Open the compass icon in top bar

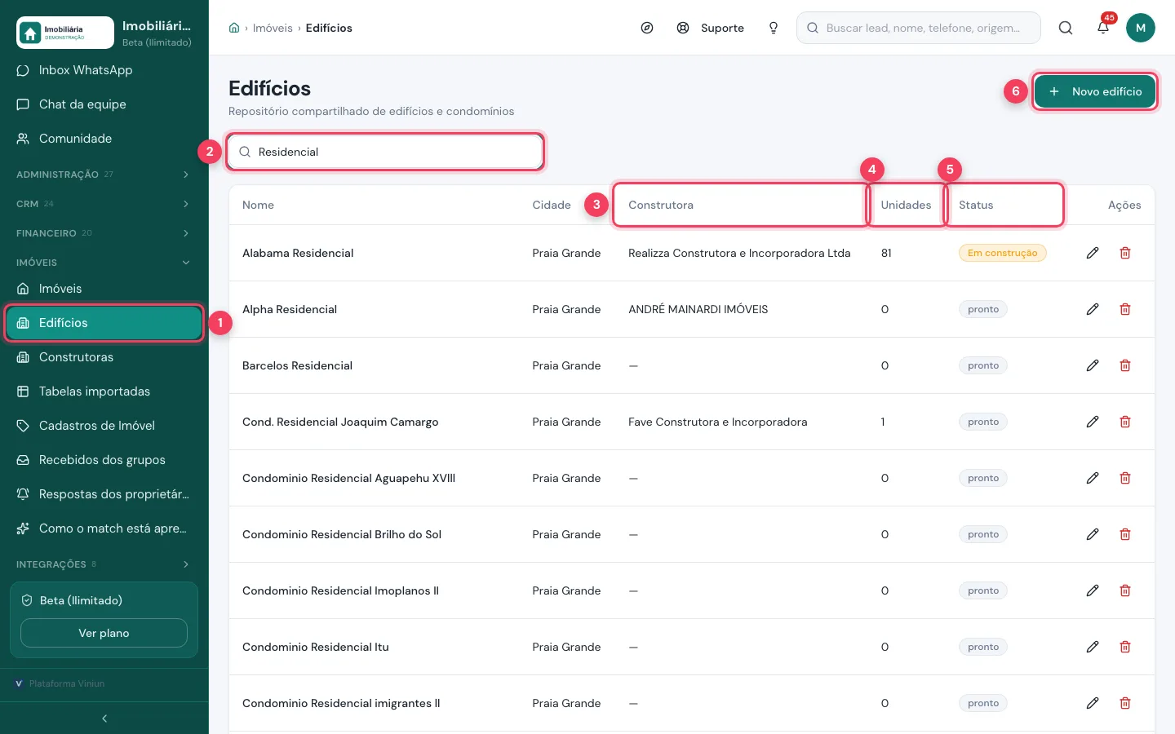[647, 28]
